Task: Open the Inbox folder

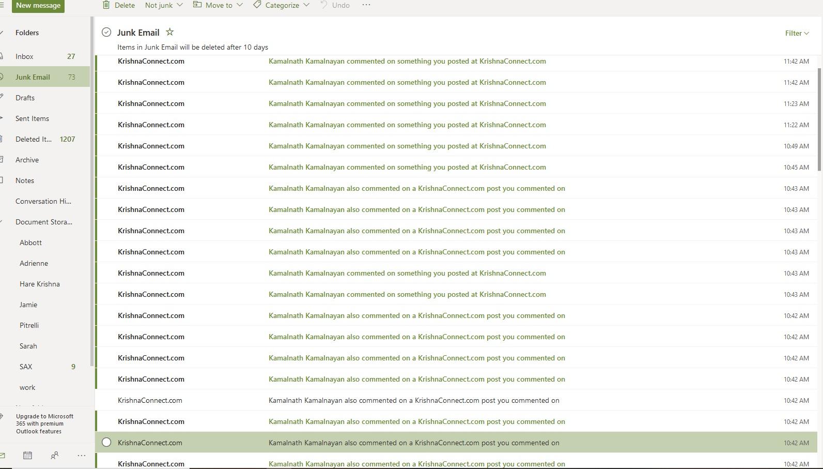Action: click(x=45, y=56)
